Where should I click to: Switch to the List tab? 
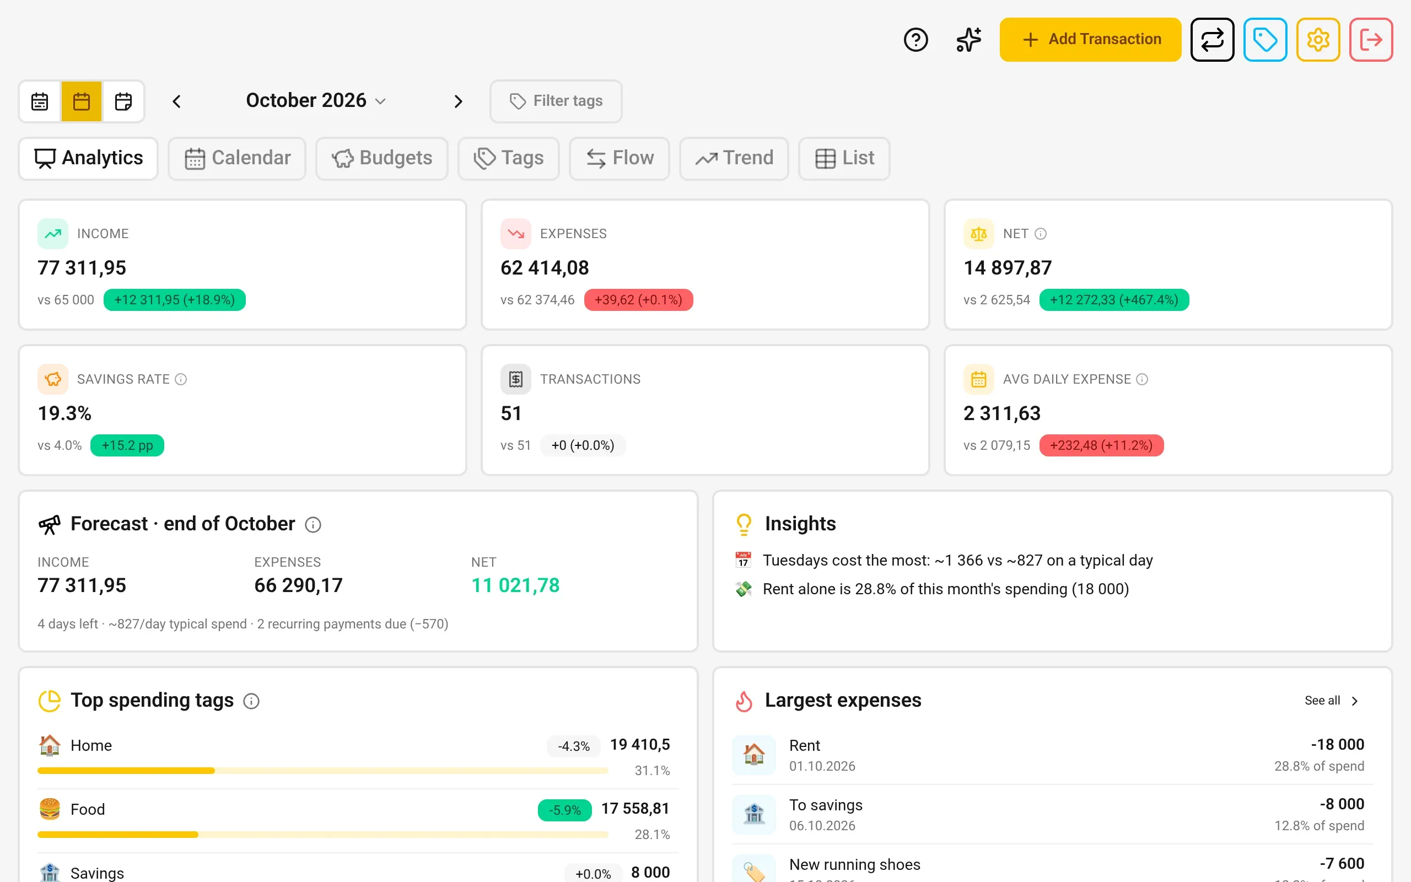tap(844, 159)
